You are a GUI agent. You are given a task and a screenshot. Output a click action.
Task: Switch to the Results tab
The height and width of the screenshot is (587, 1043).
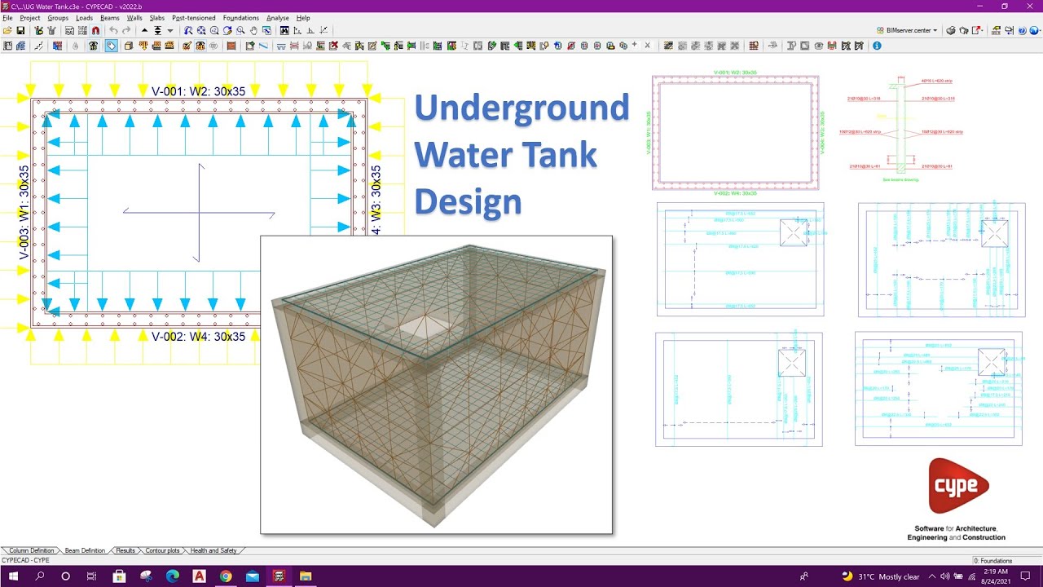point(125,551)
